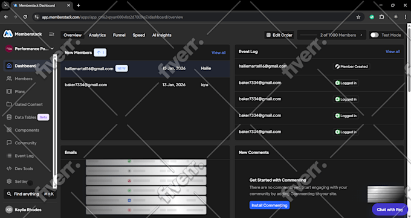The height and width of the screenshot is (218, 411).
Task: Open the browser tab search dropdown
Action: 5,5
